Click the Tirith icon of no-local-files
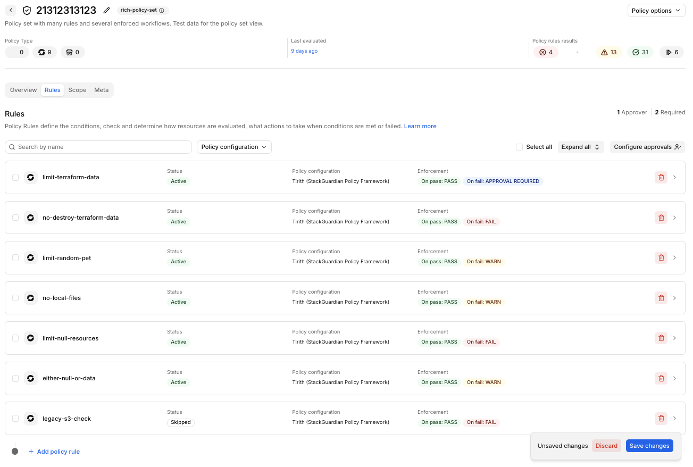The image size is (693, 467). click(x=31, y=298)
